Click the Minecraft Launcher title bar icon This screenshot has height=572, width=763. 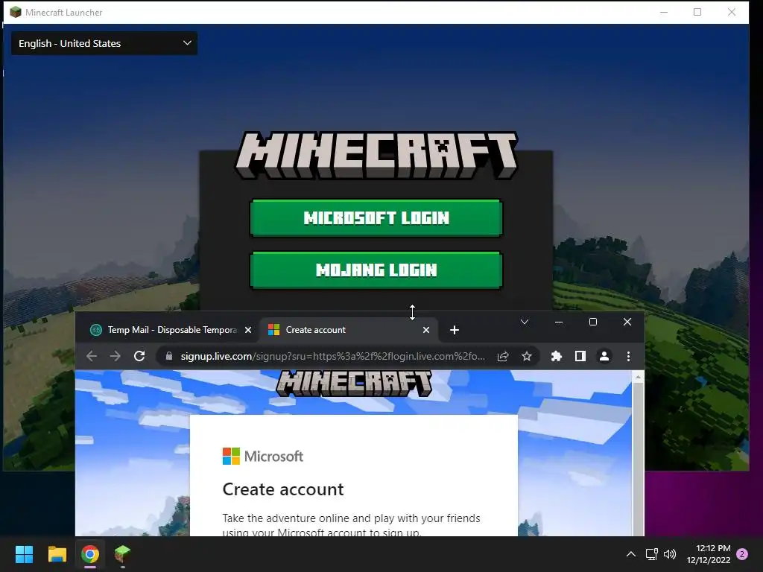point(16,12)
